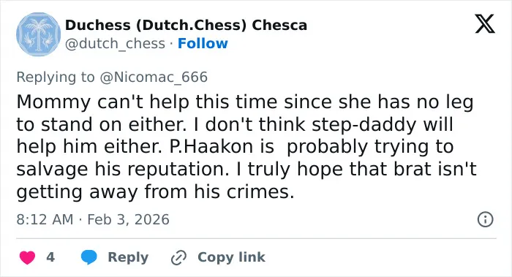View the like count of 4

[x=50, y=257]
